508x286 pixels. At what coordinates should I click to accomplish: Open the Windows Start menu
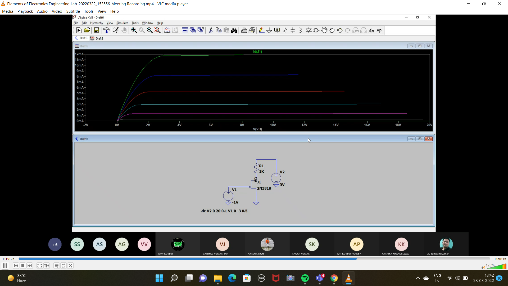tap(159, 278)
